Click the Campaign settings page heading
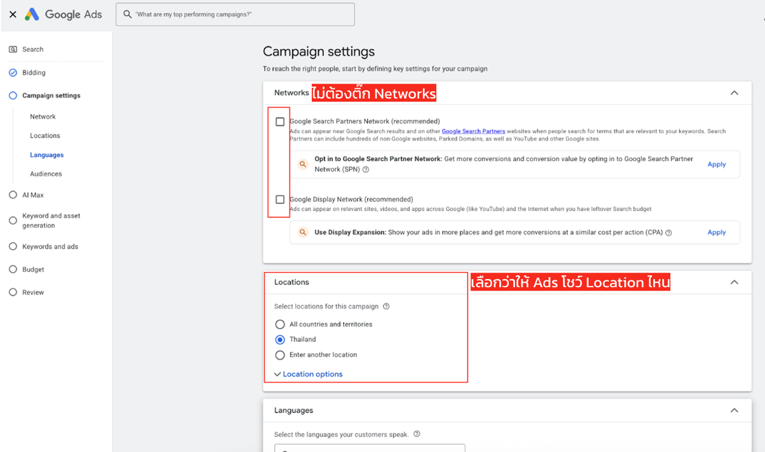Viewport: 765px width, 452px height. tap(319, 52)
